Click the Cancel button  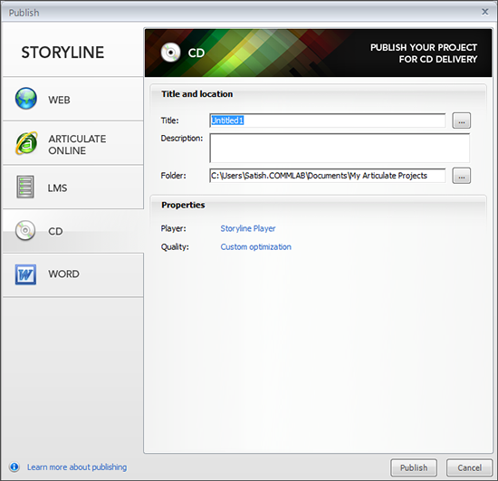click(x=469, y=467)
